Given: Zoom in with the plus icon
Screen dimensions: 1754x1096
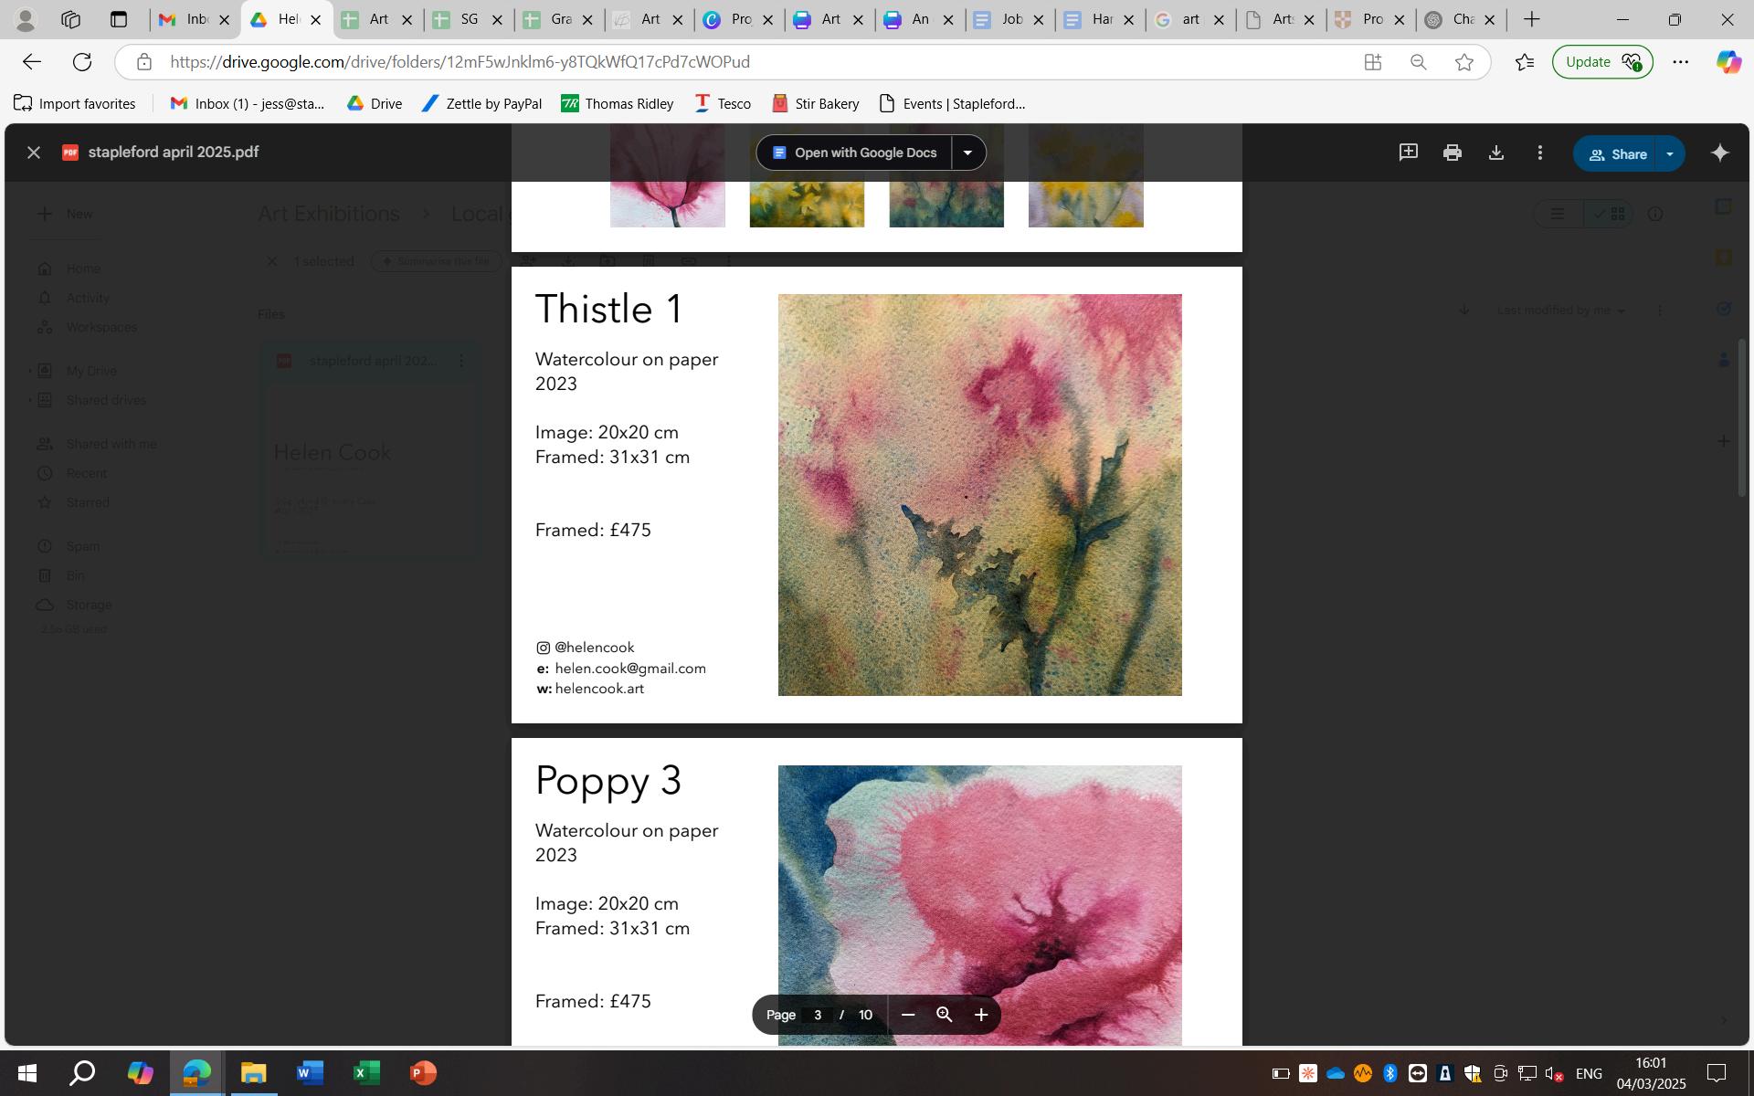Looking at the screenshot, I should (980, 1015).
